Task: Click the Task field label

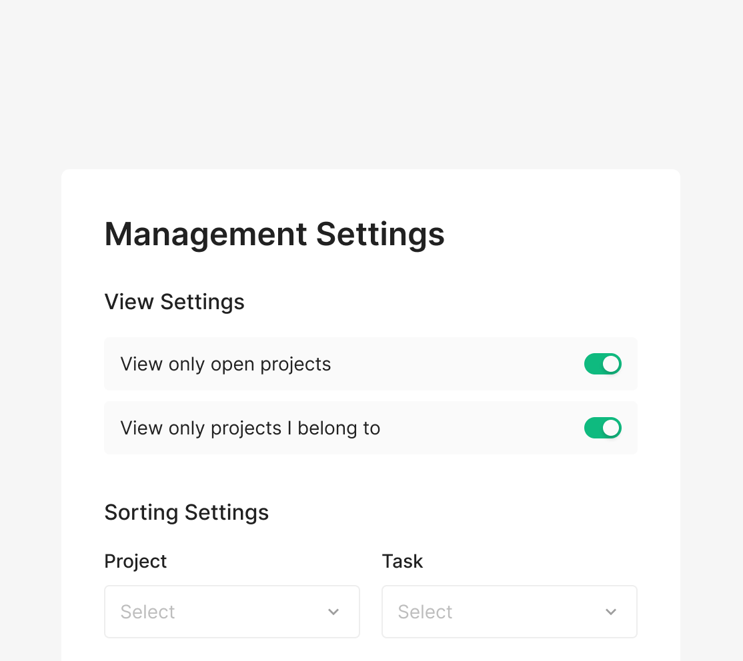Action: 402,561
